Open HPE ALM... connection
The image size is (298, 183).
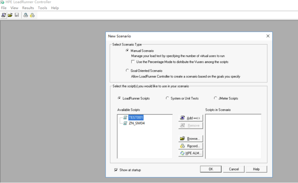(191, 153)
